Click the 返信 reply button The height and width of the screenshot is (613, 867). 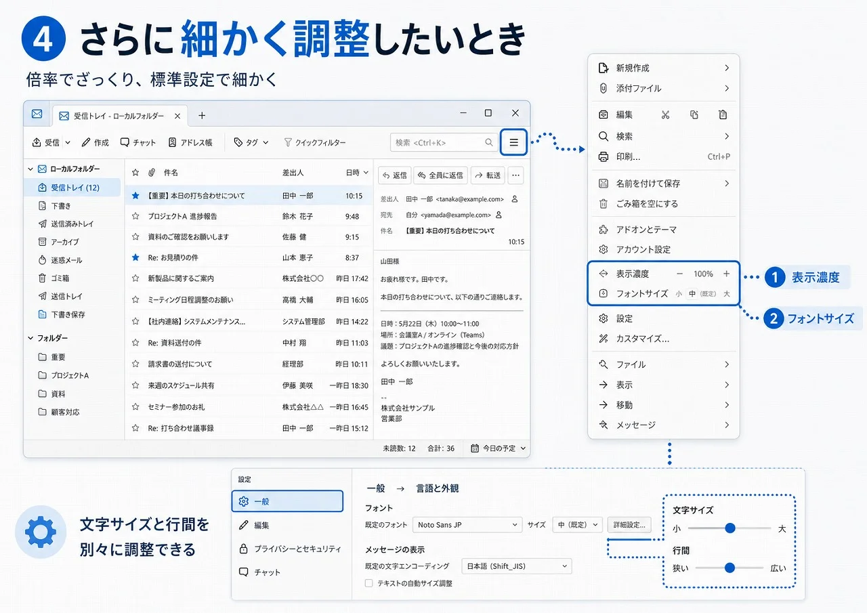(394, 175)
